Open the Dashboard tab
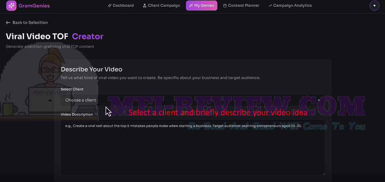The height and width of the screenshot is (182, 385). [121, 5]
